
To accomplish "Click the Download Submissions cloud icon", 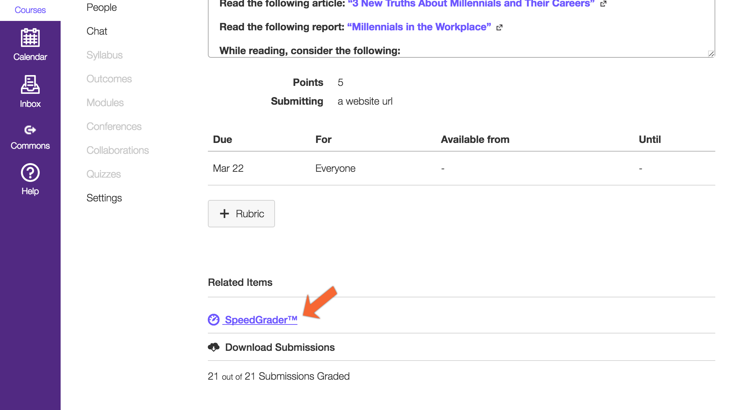I will 214,347.
